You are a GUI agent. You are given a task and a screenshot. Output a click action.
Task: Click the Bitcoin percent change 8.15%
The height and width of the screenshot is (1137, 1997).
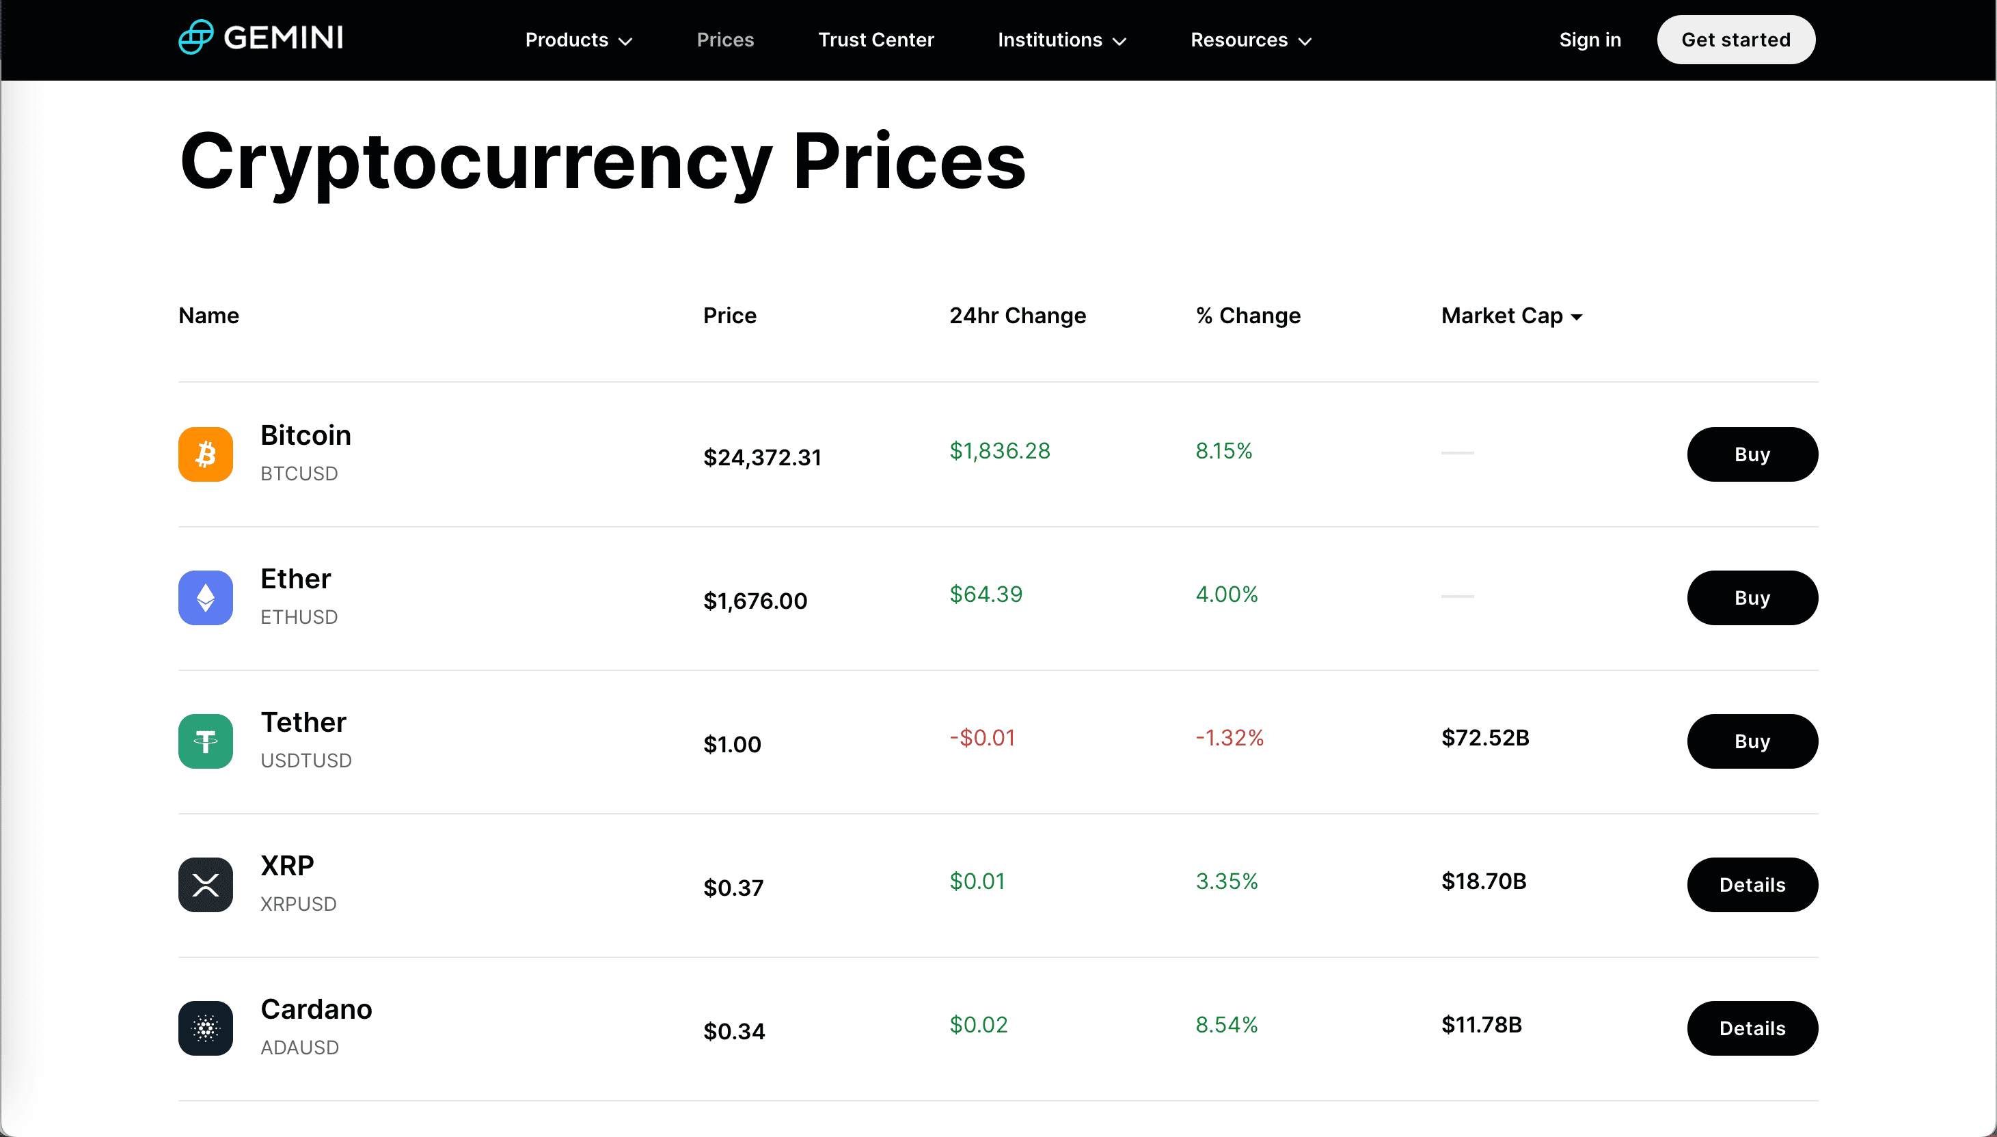click(1224, 450)
